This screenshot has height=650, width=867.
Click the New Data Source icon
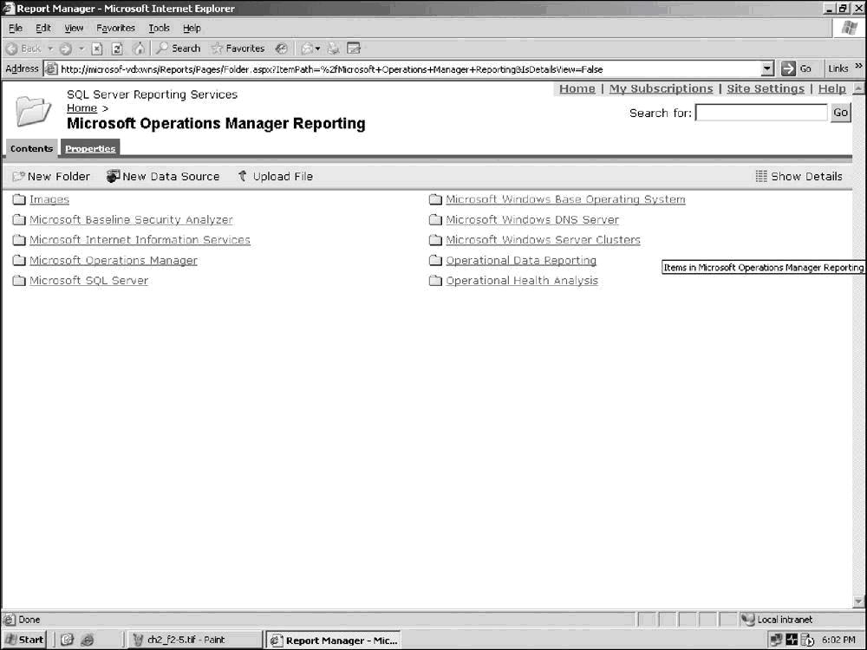coord(113,176)
